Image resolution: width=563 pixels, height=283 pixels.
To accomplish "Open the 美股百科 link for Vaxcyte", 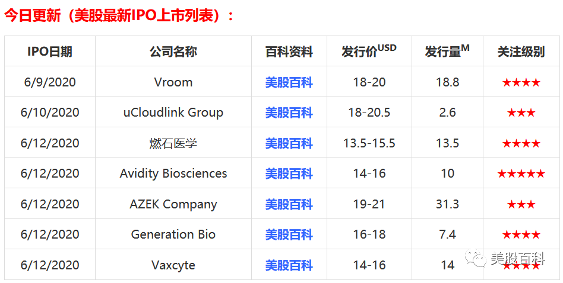I will [289, 265].
